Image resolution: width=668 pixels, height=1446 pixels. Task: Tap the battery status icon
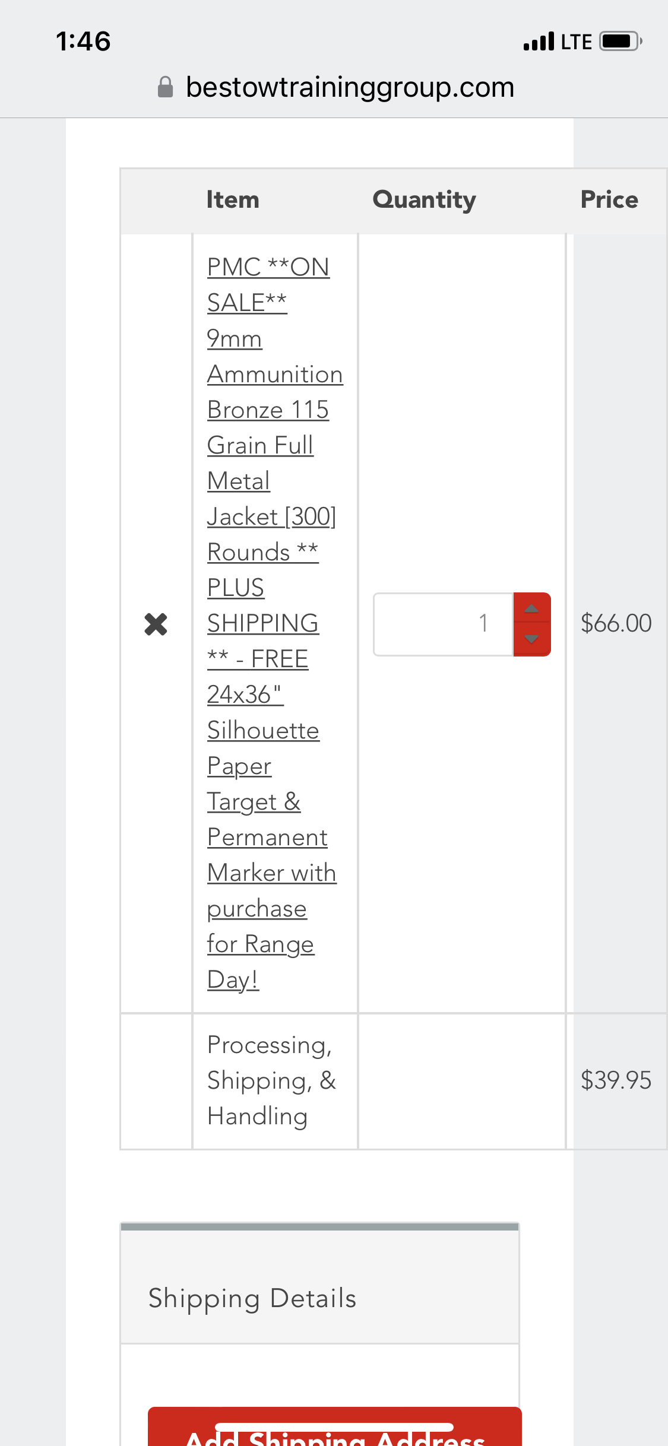point(620,42)
